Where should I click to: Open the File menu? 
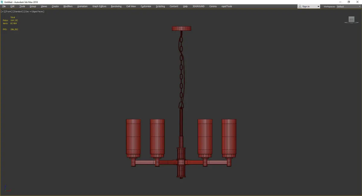[4, 6]
